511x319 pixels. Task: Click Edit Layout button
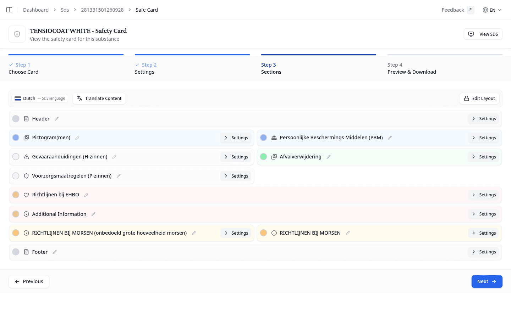point(479,99)
